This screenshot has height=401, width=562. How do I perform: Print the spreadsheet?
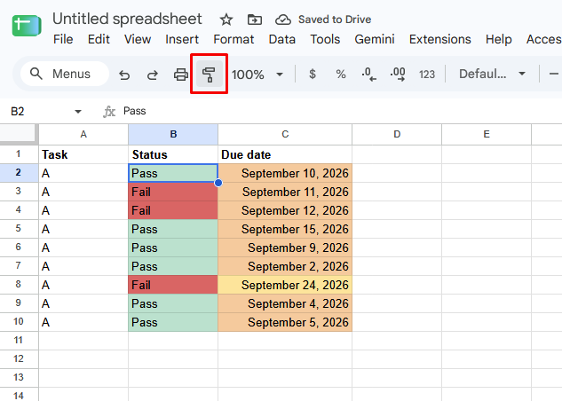(x=180, y=75)
